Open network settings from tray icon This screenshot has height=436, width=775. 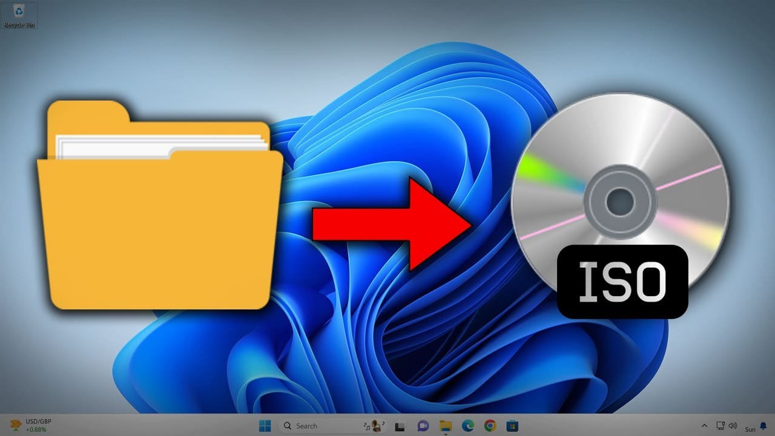pyautogui.click(x=721, y=426)
